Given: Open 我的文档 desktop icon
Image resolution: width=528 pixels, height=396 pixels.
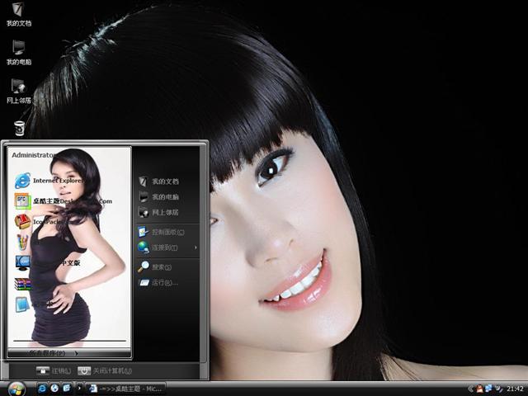Looking at the screenshot, I should pyautogui.click(x=18, y=15).
